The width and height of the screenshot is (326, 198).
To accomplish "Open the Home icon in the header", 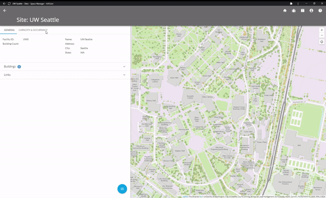I will 285,11.
